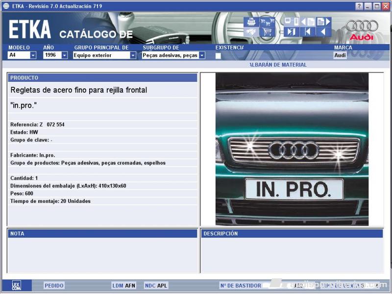Click the NDC APL status bar field
Viewport: 392px width, 294px height.
(156, 286)
